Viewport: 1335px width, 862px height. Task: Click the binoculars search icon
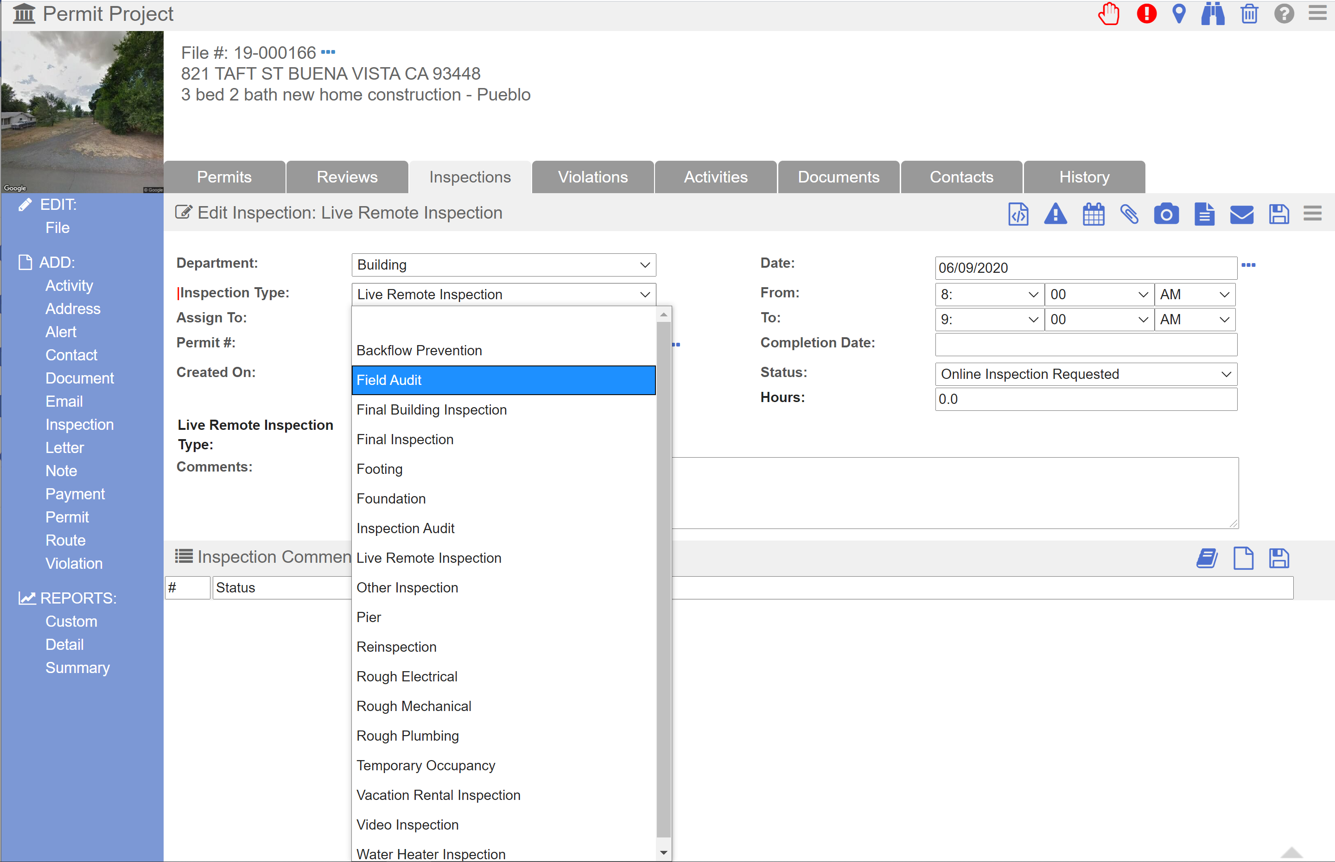pyautogui.click(x=1212, y=14)
